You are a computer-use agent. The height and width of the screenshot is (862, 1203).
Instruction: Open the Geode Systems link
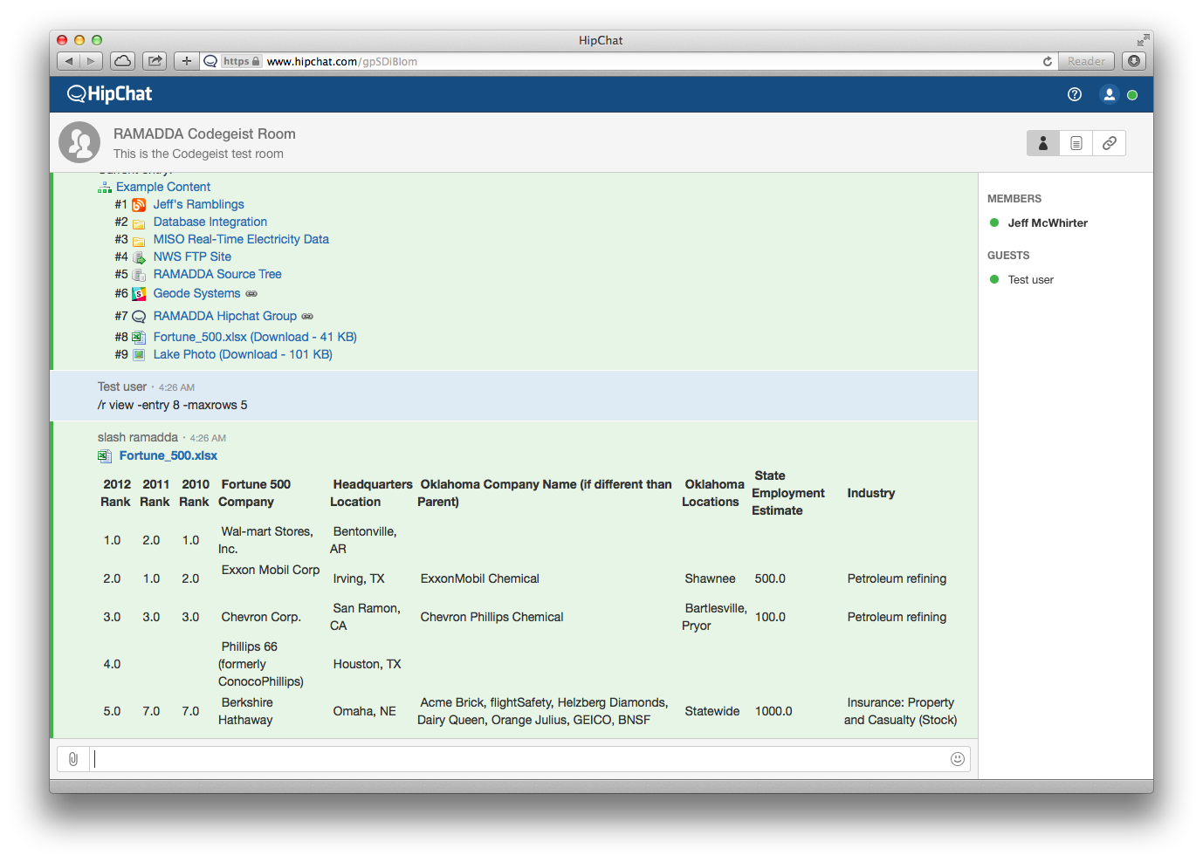pyautogui.click(x=196, y=293)
